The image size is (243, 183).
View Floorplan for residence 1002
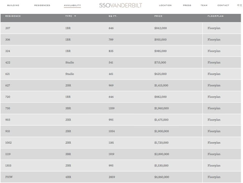(214, 143)
